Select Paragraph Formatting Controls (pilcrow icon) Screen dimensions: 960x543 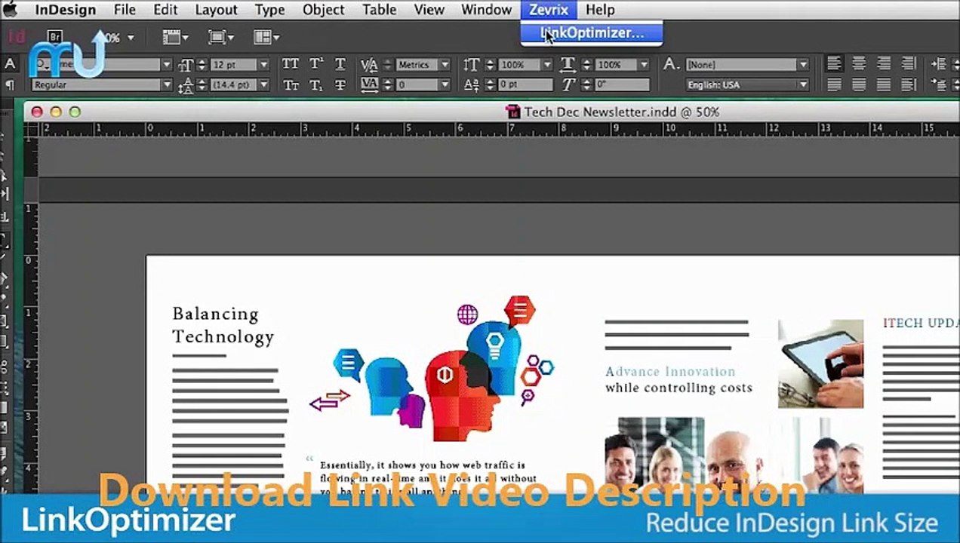pyautogui.click(x=11, y=84)
